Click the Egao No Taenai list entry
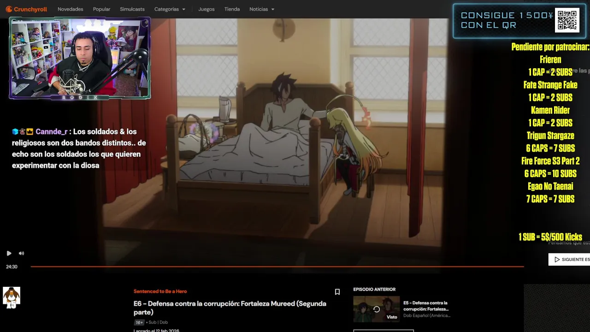 click(x=550, y=186)
